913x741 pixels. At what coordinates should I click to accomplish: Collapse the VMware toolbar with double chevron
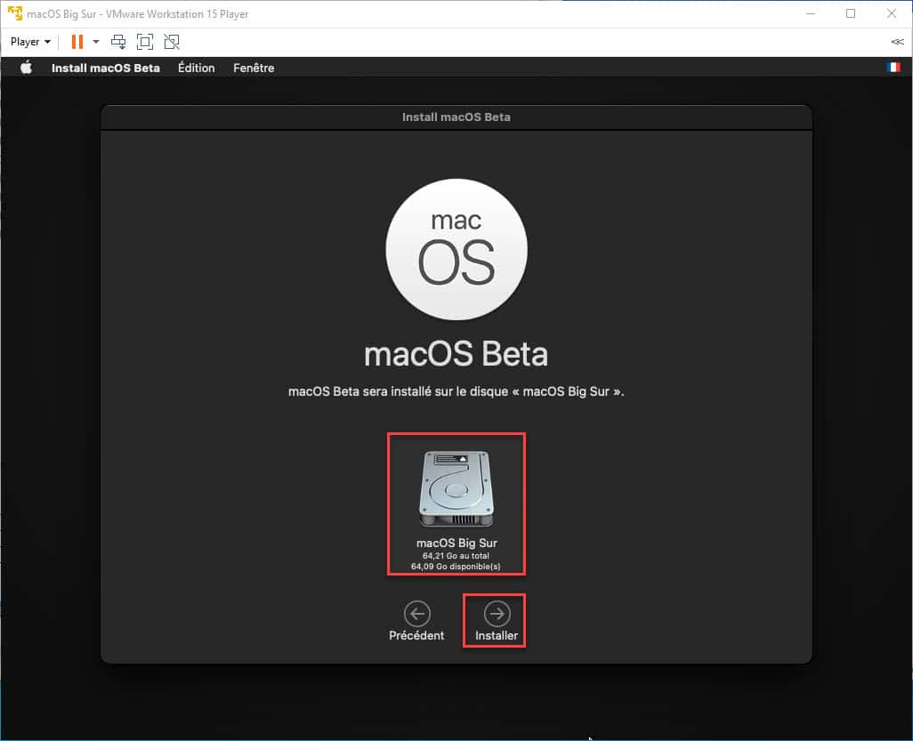(897, 42)
